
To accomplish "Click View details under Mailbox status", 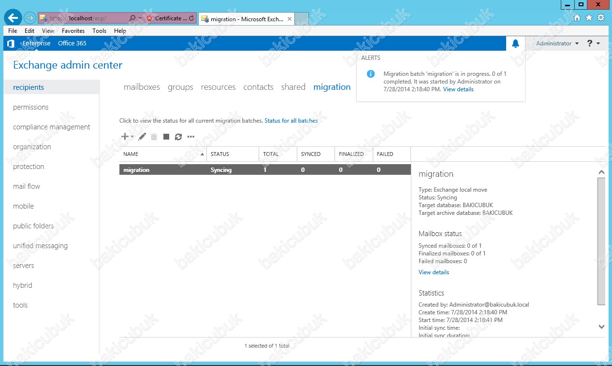I will [434, 272].
